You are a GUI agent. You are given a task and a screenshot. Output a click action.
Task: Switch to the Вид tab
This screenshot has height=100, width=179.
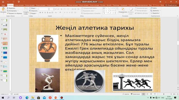150,5
